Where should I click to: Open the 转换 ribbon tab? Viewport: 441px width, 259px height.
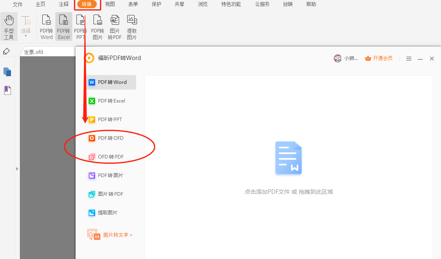point(87,4)
